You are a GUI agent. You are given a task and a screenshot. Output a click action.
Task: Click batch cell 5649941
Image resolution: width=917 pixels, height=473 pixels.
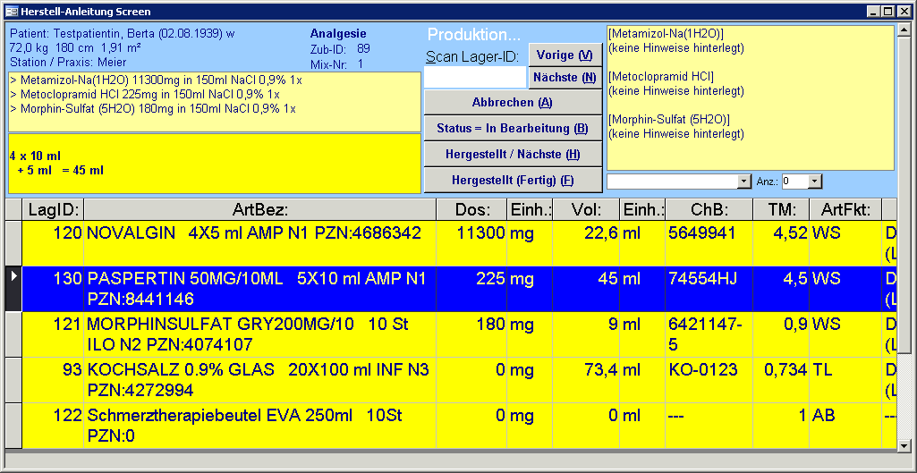pos(709,243)
